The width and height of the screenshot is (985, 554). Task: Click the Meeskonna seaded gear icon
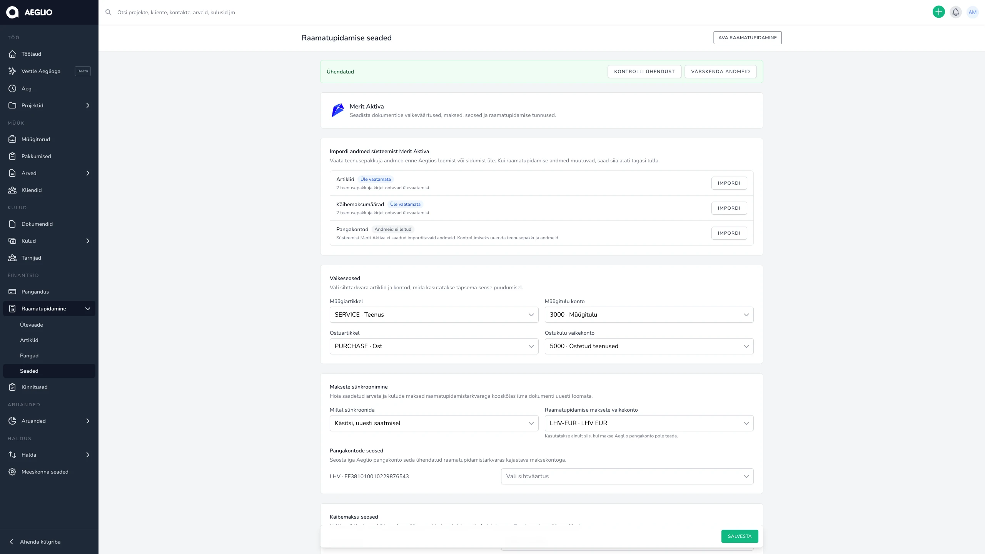tap(12, 472)
